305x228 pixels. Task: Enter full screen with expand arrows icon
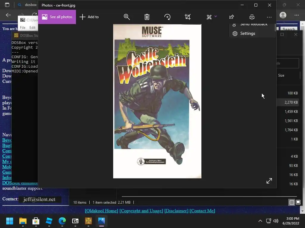click(269, 181)
